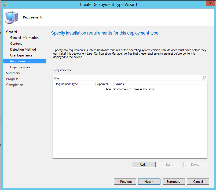The height and width of the screenshot is (190, 216).
Task: Switch to the Dependencies step
Action: [x=20, y=67]
